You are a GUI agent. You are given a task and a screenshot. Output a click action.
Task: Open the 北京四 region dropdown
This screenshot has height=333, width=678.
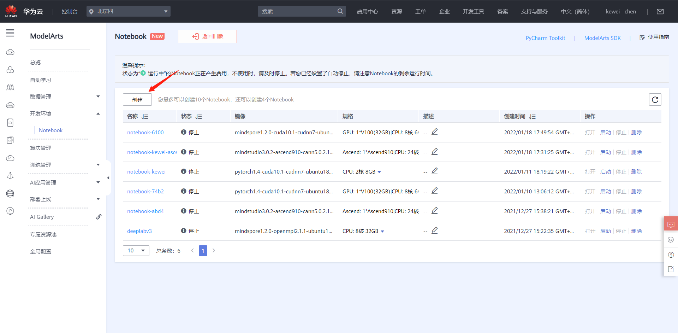(129, 11)
